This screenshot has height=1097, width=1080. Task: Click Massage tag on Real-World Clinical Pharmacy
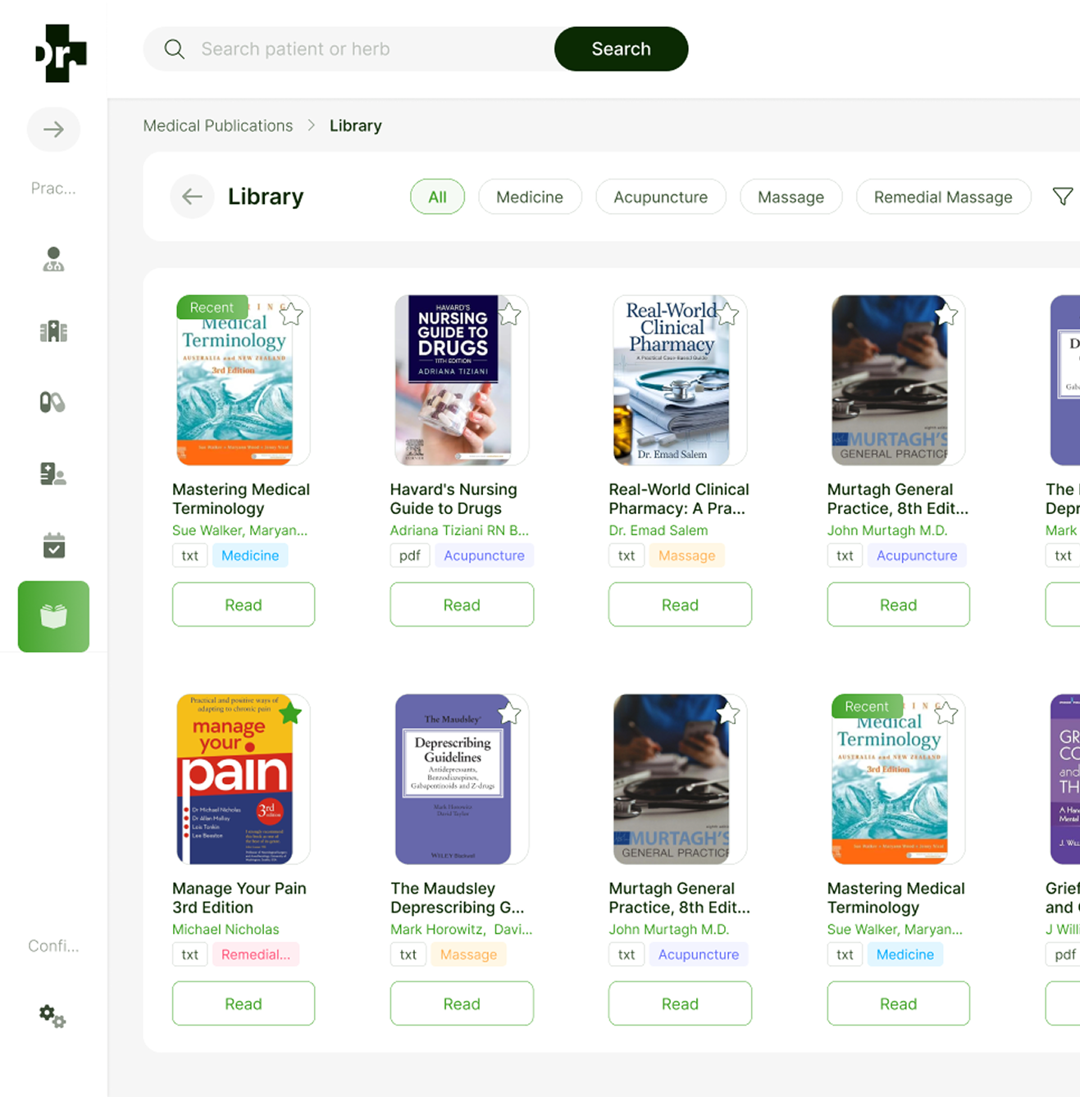pyautogui.click(x=686, y=556)
